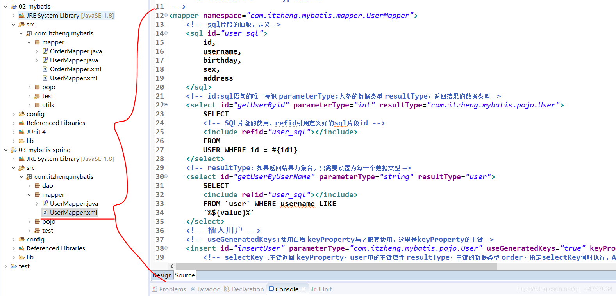Expand the bottom test project node
This screenshot has width=616, height=296.
tap(5, 266)
